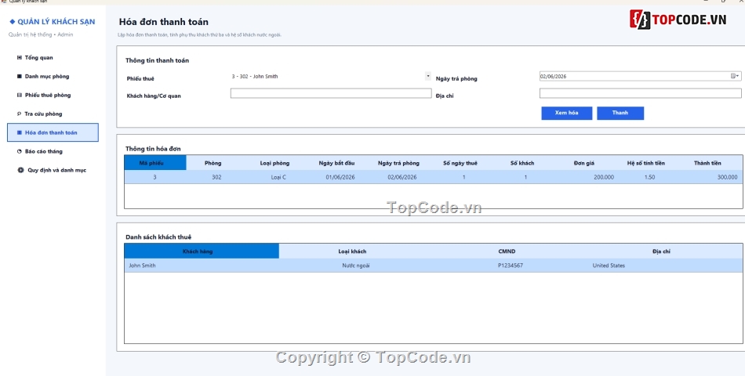Viewport: 745px width, 376px height.
Task: Open Tra cứu phòng search page
Action: (x=53, y=114)
